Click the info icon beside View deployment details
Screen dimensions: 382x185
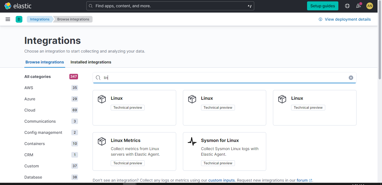tap(320, 19)
